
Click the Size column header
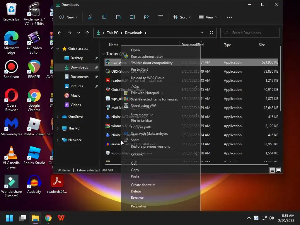267,45
